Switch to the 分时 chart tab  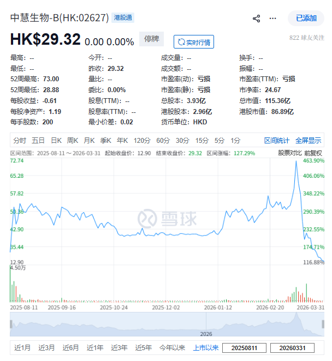pos(19,140)
